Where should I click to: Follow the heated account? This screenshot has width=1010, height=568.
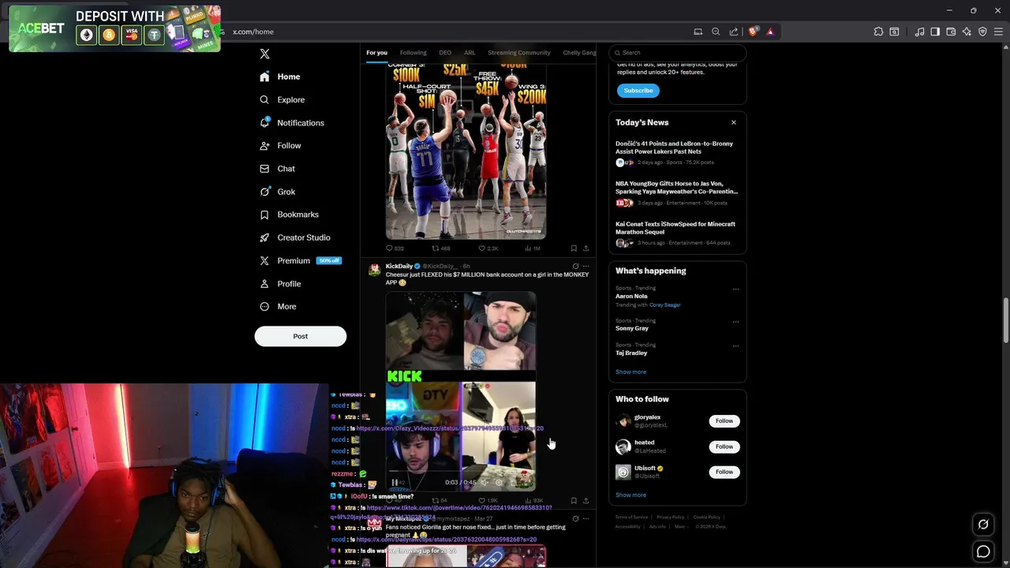pos(724,447)
